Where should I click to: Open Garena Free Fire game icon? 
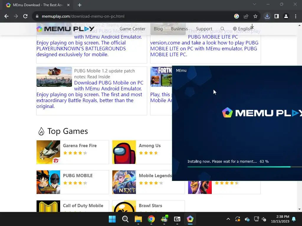pyautogui.click(x=48, y=152)
